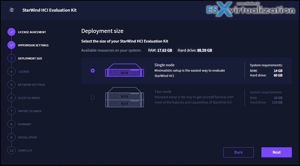300x166 pixels.
Task: Select the Two-node radio button
Action: [x=93, y=97]
